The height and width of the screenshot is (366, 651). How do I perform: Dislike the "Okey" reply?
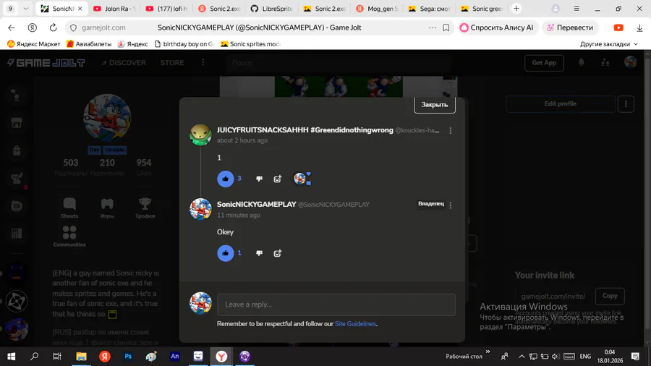[x=259, y=253]
